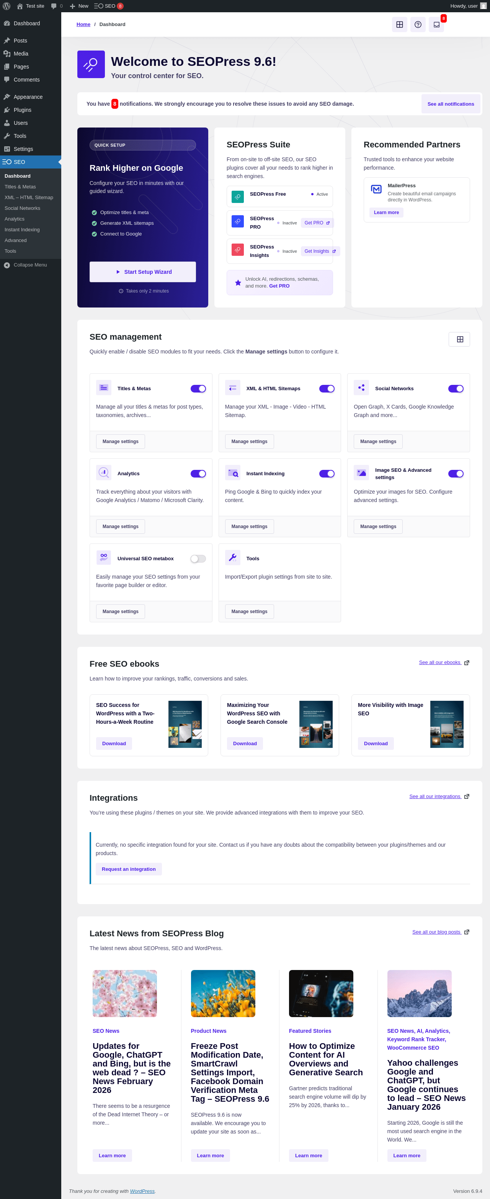
Task: Click the SEOPress Insights plugin icon
Action: (238, 250)
